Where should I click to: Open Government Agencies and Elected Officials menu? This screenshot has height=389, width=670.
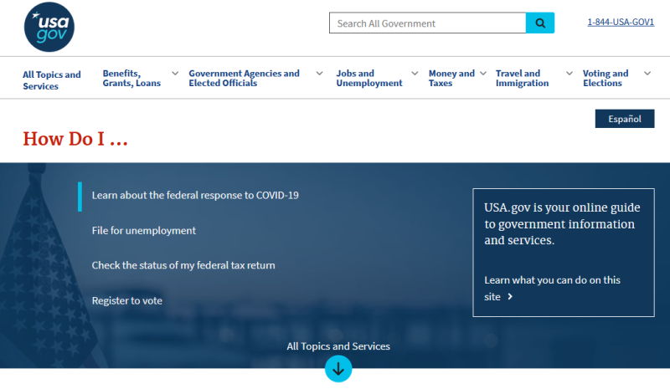[x=244, y=78]
